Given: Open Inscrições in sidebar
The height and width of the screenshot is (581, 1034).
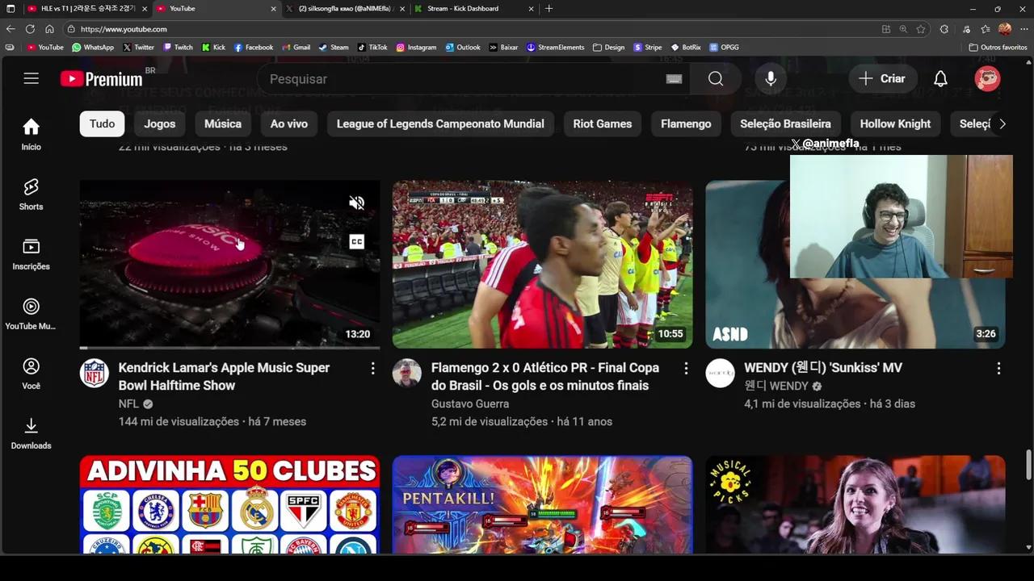Looking at the screenshot, I should (x=31, y=254).
